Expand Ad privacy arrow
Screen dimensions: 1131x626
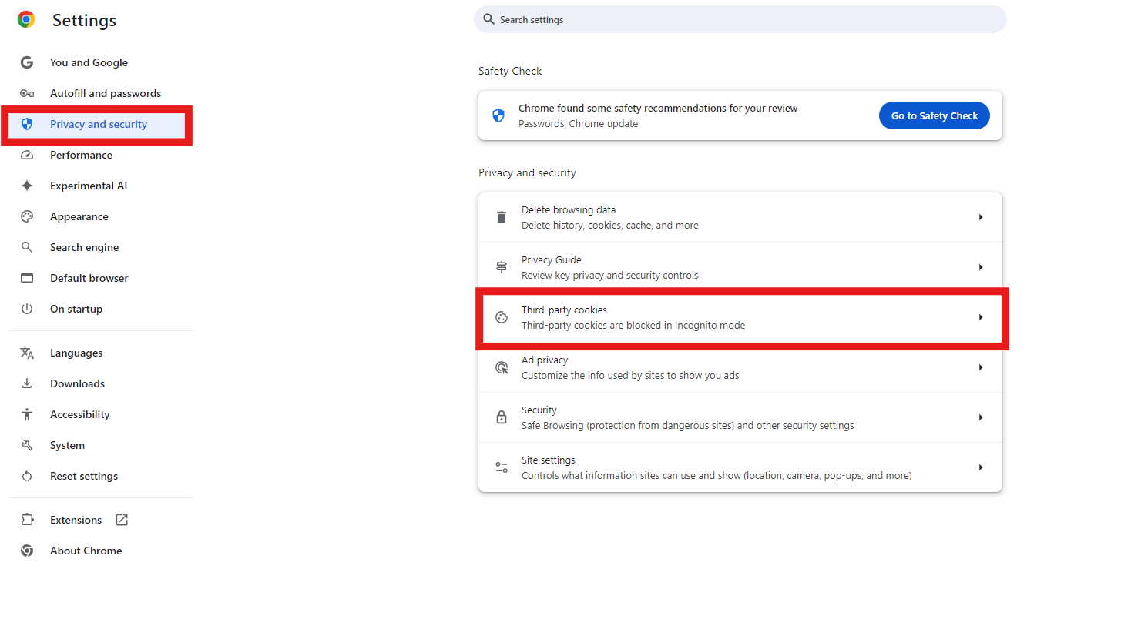pyautogui.click(x=981, y=367)
